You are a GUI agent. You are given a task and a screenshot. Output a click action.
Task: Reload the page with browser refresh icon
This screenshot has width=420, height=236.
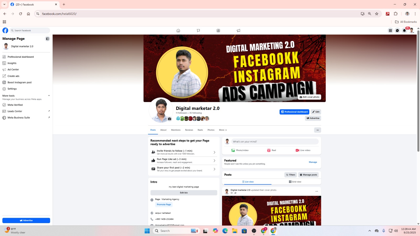(20, 14)
